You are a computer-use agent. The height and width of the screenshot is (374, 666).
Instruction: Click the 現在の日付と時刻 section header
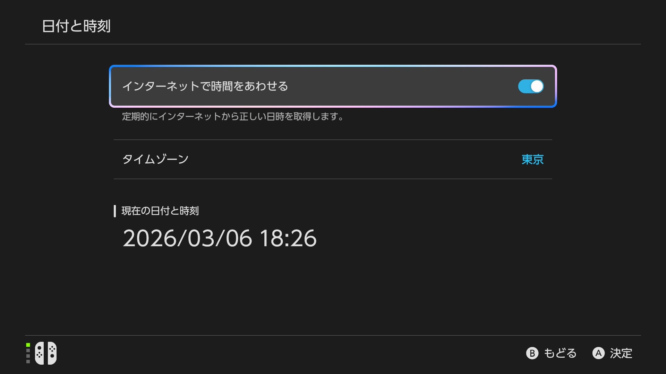pyautogui.click(x=160, y=211)
